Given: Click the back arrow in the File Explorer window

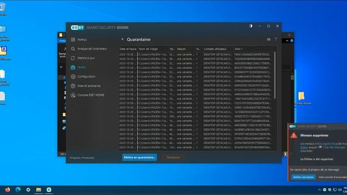Looking at the screenshot, I should pyautogui.click(x=61, y=67).
